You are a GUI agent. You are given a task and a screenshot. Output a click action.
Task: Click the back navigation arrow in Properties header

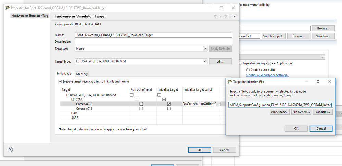[215, 16]
